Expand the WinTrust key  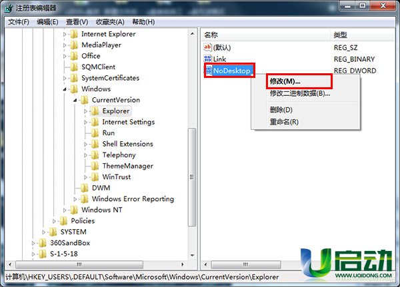[x=85, y=177]
